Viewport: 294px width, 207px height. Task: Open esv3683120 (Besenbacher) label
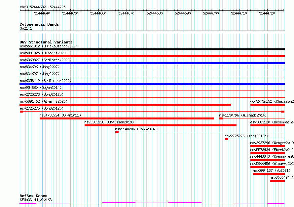coord(272,122)
